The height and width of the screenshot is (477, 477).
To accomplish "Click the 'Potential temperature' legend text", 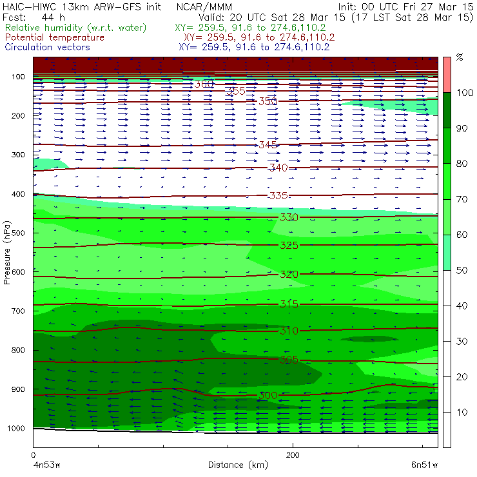I will [55, 37].
